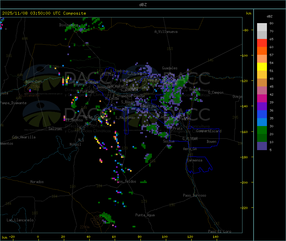The image size is (286, 241).
Task: Click the Carmensa blue district outline
Action: 199,165
